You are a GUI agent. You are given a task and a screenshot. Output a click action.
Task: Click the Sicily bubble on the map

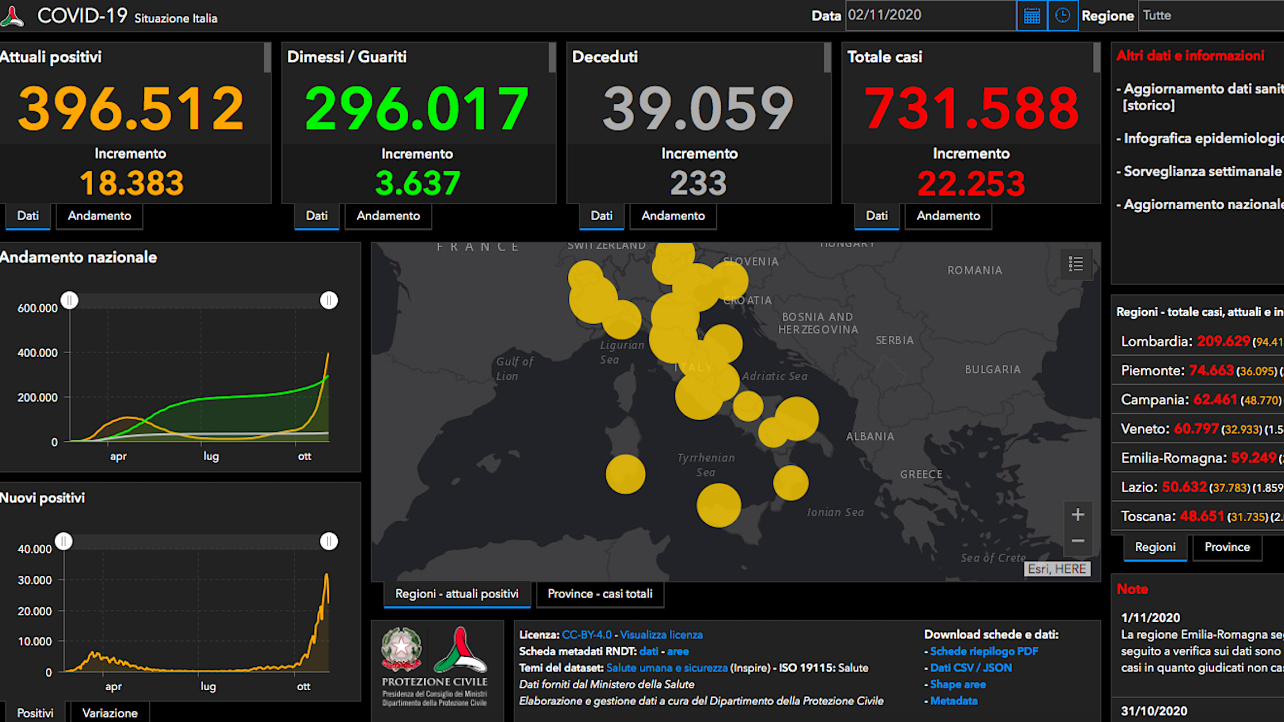718,506
